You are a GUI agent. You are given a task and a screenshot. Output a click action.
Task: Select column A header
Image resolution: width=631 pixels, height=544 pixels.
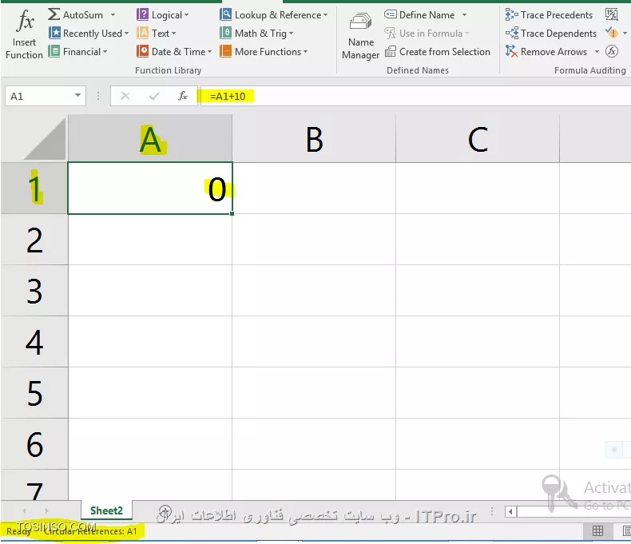(x=150, y=139)
